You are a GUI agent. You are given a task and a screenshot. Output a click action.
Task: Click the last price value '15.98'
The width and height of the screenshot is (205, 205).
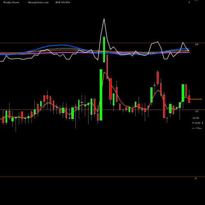pos(196,118)
